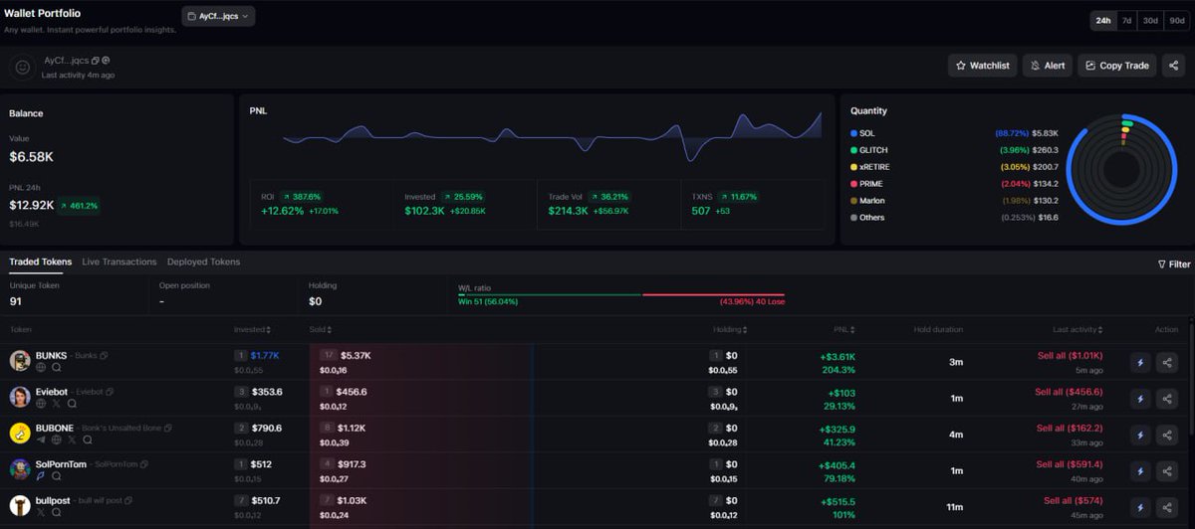Viewport: 1195px width, 529px height.
Task: Copy the SolPornTom token address
Action: (144, 464)
